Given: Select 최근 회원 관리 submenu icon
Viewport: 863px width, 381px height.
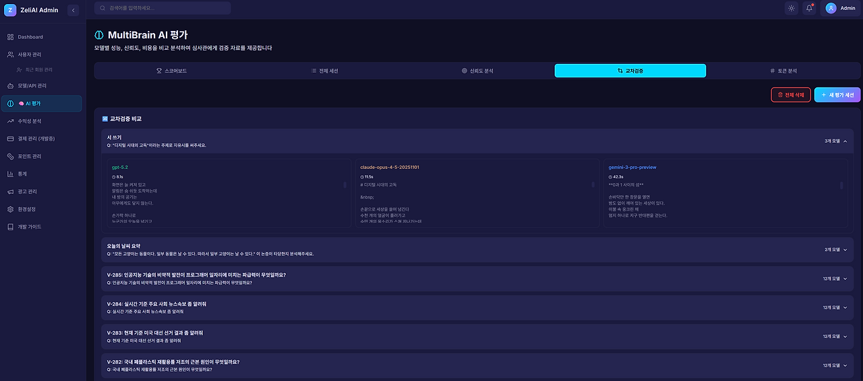Looking at the screenshot, I should (x=20, y=69).
